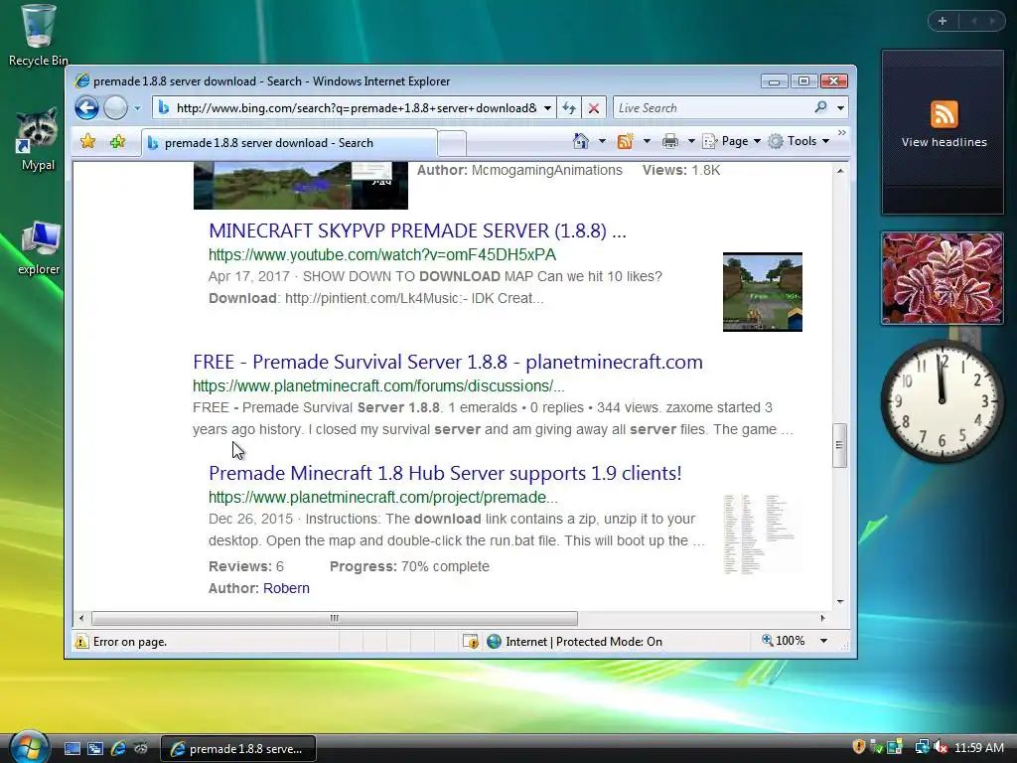Open Premade Minecraft 1.8 Hub Server link
The height and width of the screenshot is (763, 1017).
445,474
